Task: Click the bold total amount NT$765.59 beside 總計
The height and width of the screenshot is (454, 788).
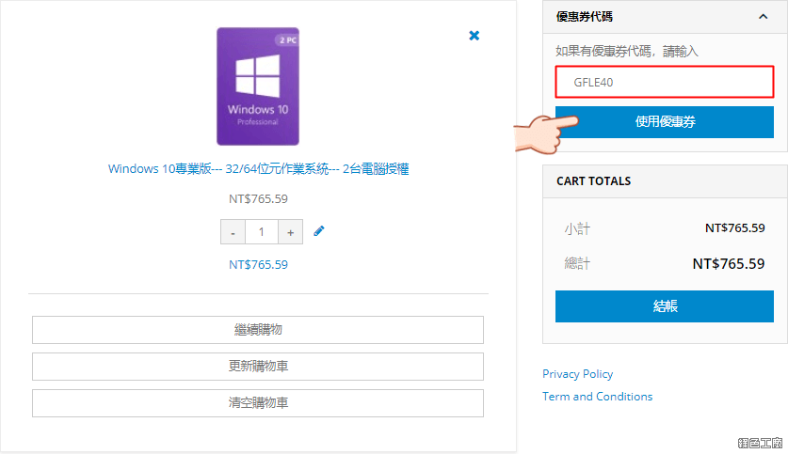Action: (728, 264)
